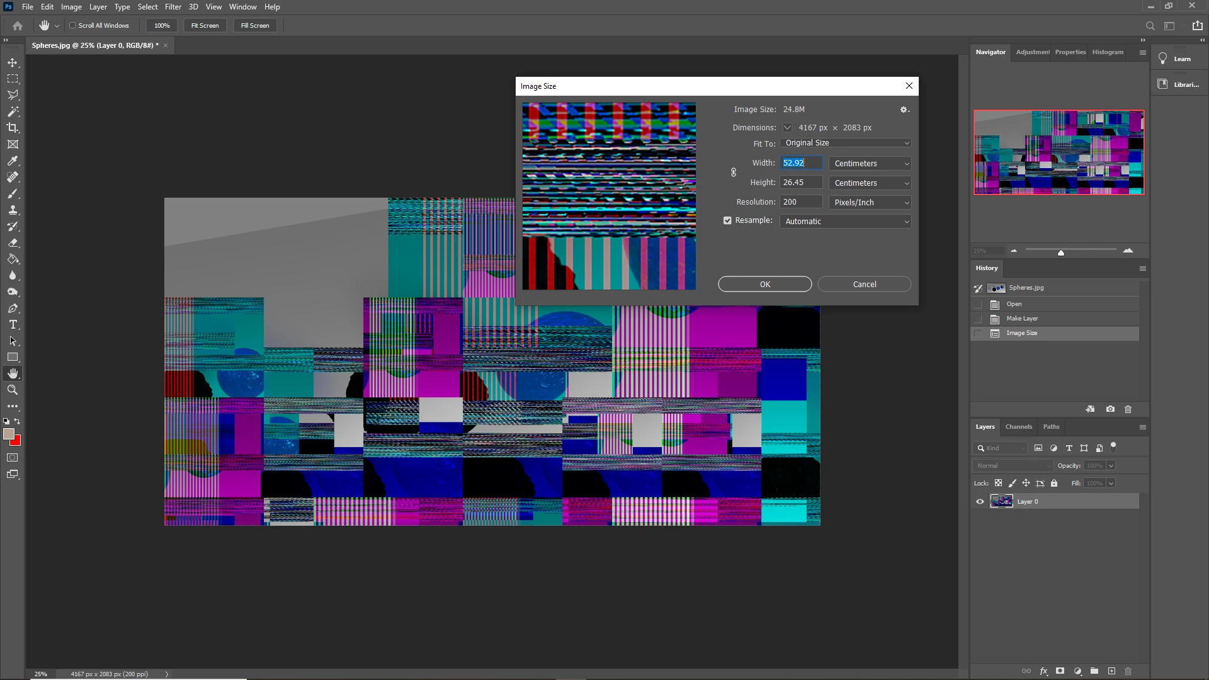The height and width of the screenshot is (680, 1209).
Task: Click the foreground color swatch
Action: click(8, 434)
